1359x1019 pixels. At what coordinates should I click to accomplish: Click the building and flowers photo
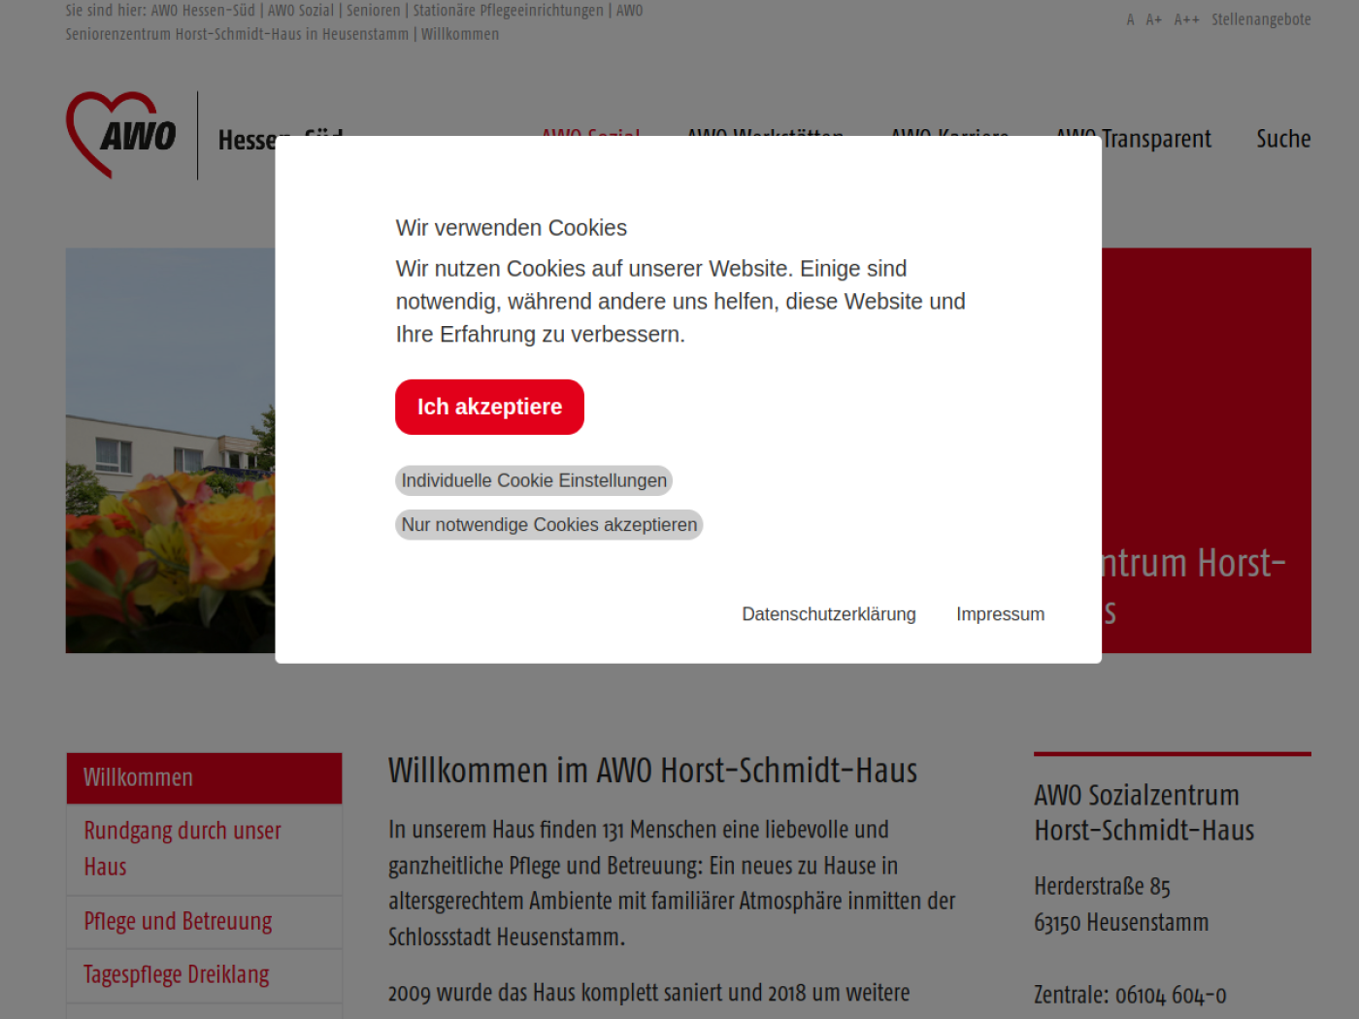point(171,450)
